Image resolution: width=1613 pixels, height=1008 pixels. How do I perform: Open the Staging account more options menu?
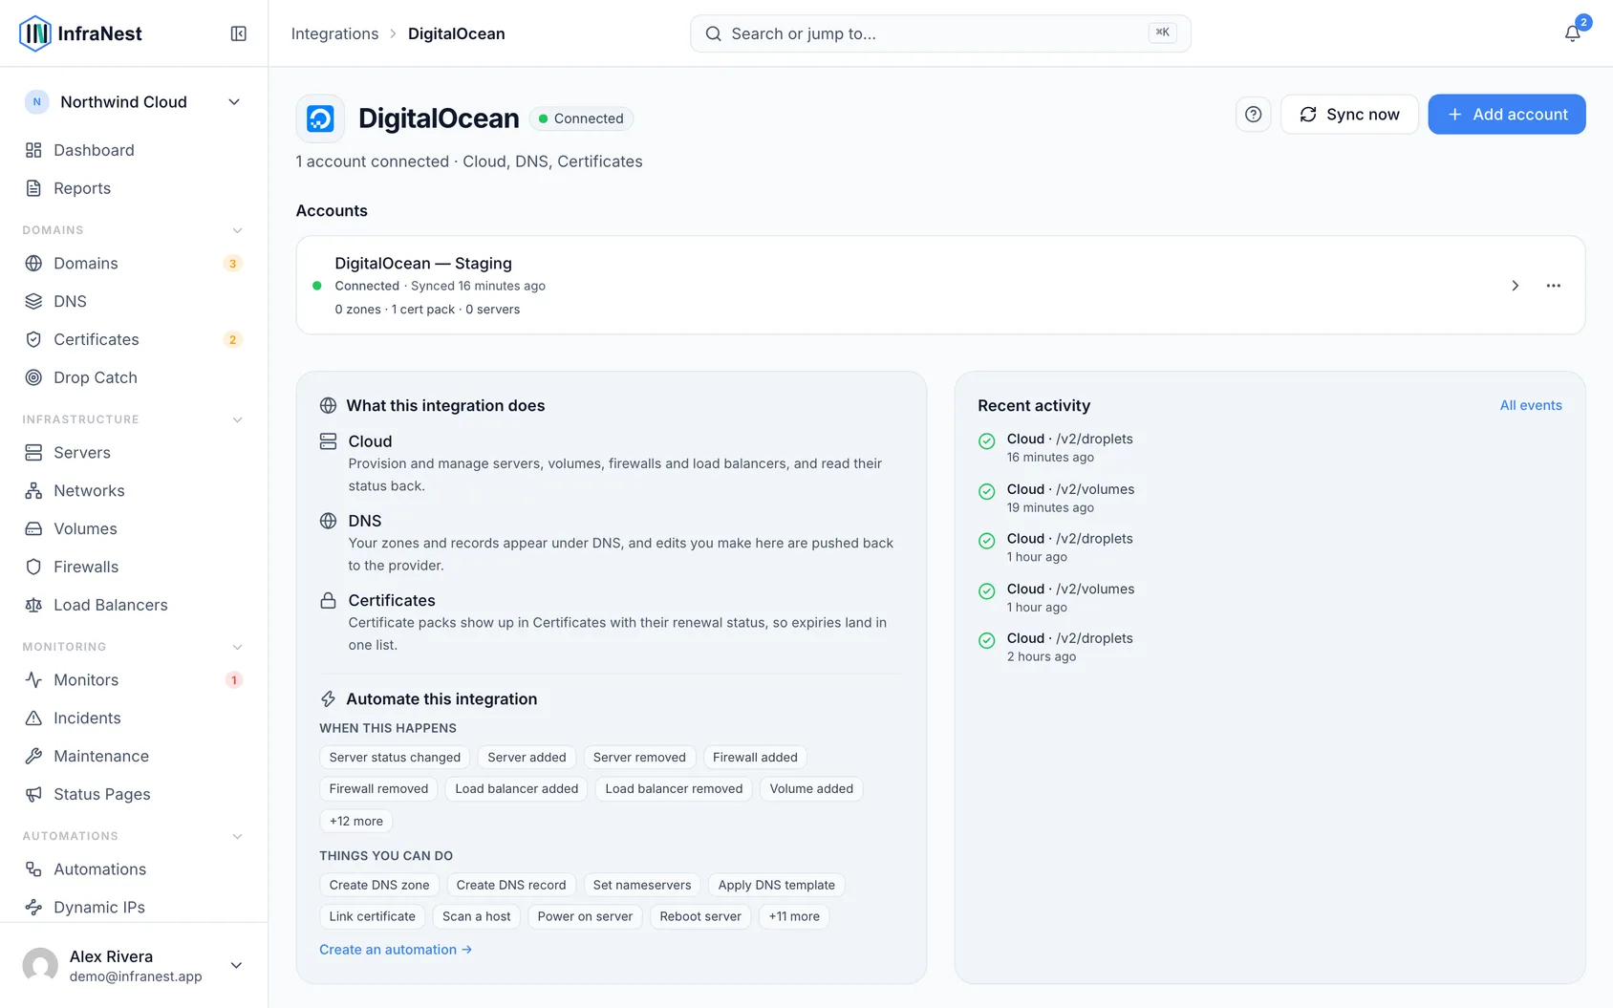pos(1554,286)
